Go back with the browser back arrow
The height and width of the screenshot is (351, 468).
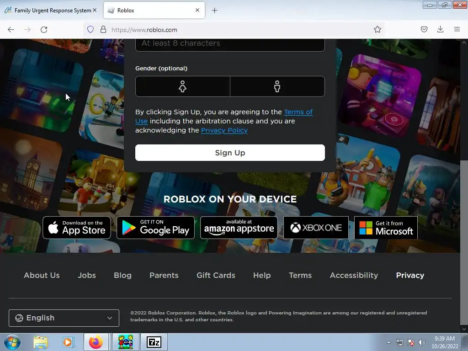coord(11,30)
